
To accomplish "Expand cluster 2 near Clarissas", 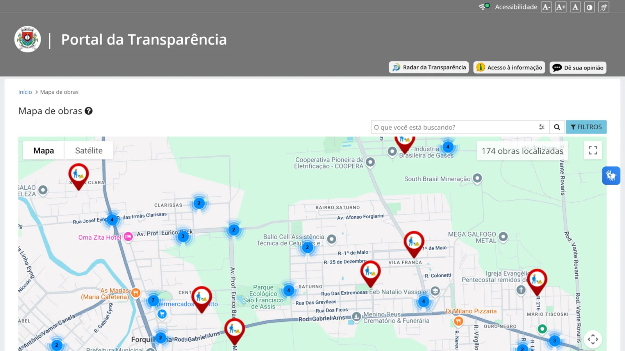I will click(199, 203).
